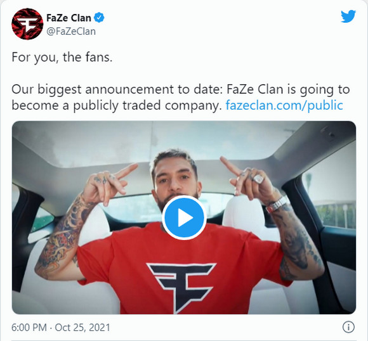Click the words "publicly traded company"
368x341 pixels.
146,105
